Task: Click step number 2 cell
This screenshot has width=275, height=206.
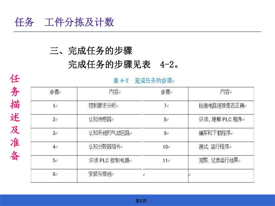Action: [54, 121]
